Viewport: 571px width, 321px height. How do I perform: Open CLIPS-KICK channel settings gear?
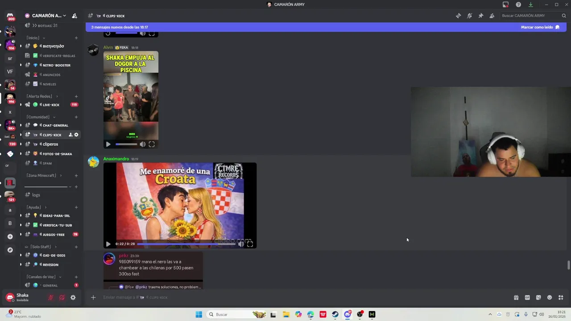click(76, 135)
